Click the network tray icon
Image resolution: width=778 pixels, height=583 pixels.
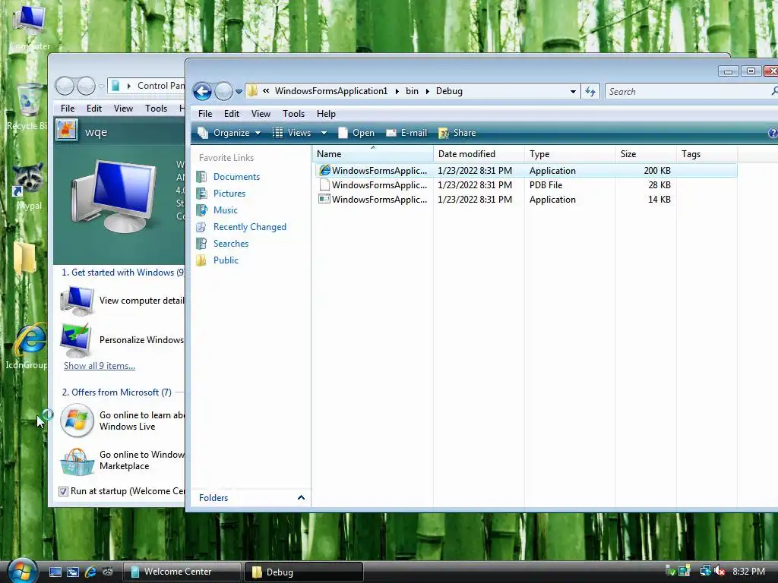[705, 572]
